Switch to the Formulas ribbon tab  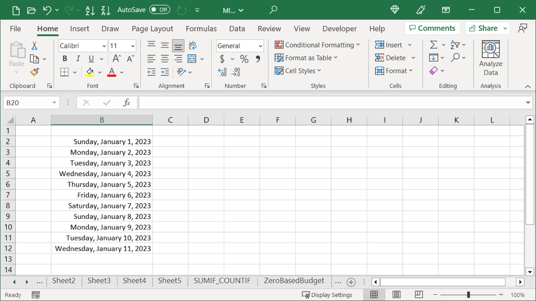(201, 29)
